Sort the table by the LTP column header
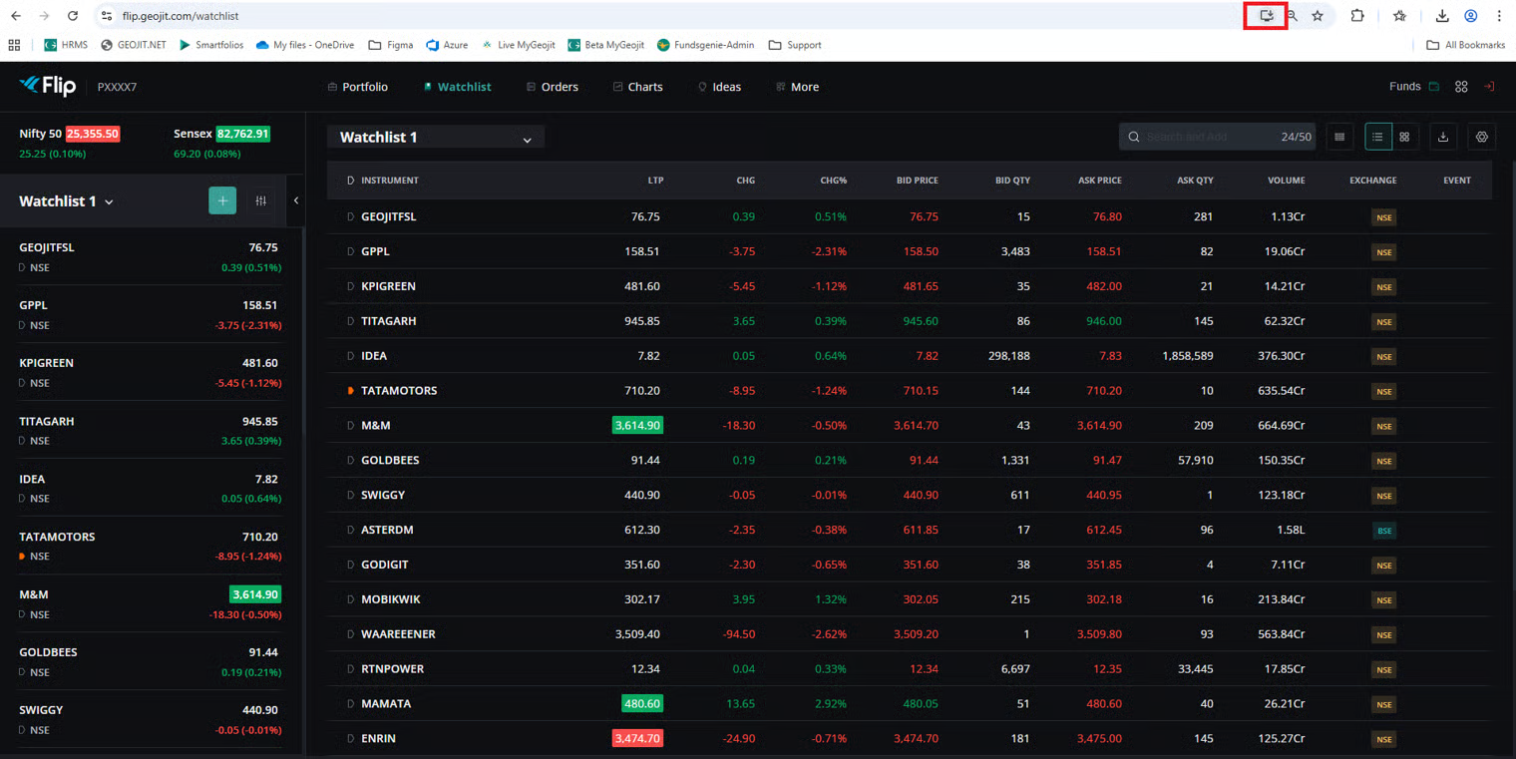The height and width of the screenshot is (759, 1516). click(655, 181)
